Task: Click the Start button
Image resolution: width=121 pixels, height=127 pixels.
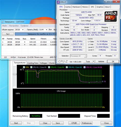Action: [16, 123]
